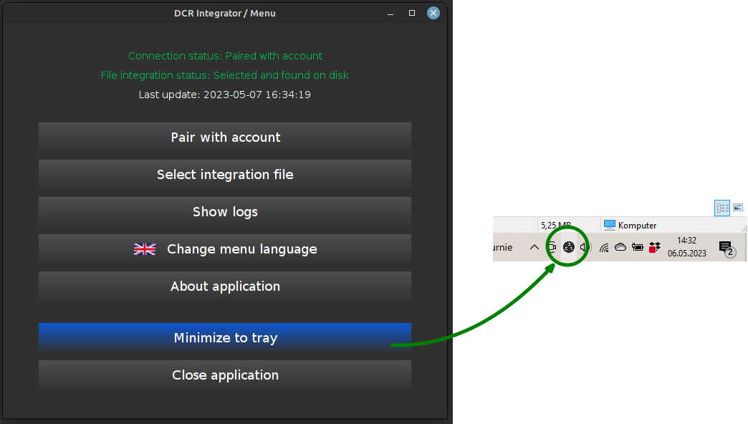Expand hidden tray icons chevron

(534, 247)
